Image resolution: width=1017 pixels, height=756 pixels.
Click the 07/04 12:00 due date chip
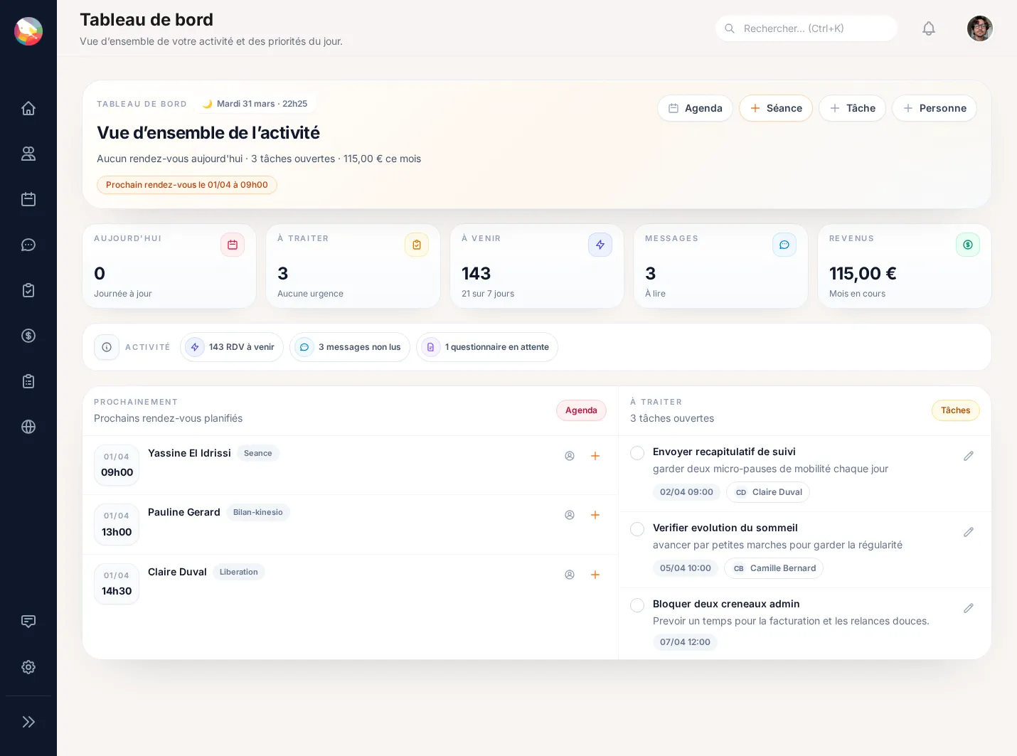click(685, 642)
